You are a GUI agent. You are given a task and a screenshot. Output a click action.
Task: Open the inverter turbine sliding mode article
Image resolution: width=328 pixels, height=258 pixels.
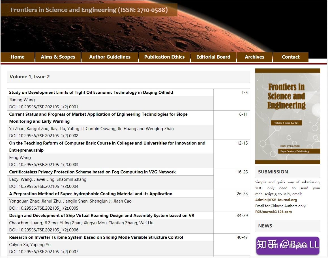tap(96, 237)
